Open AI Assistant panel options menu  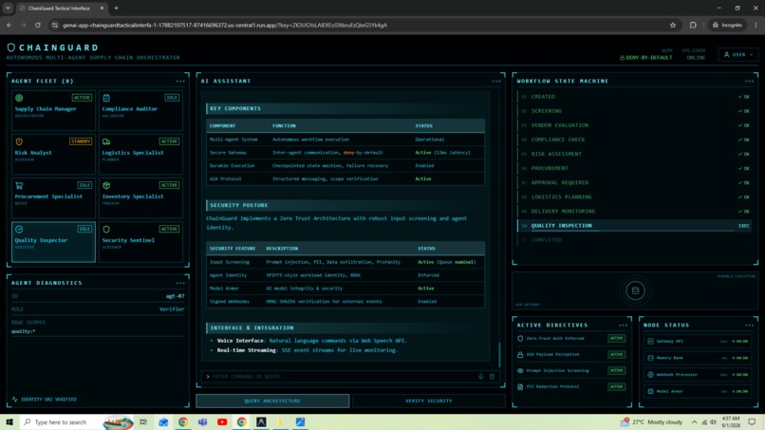496,81
